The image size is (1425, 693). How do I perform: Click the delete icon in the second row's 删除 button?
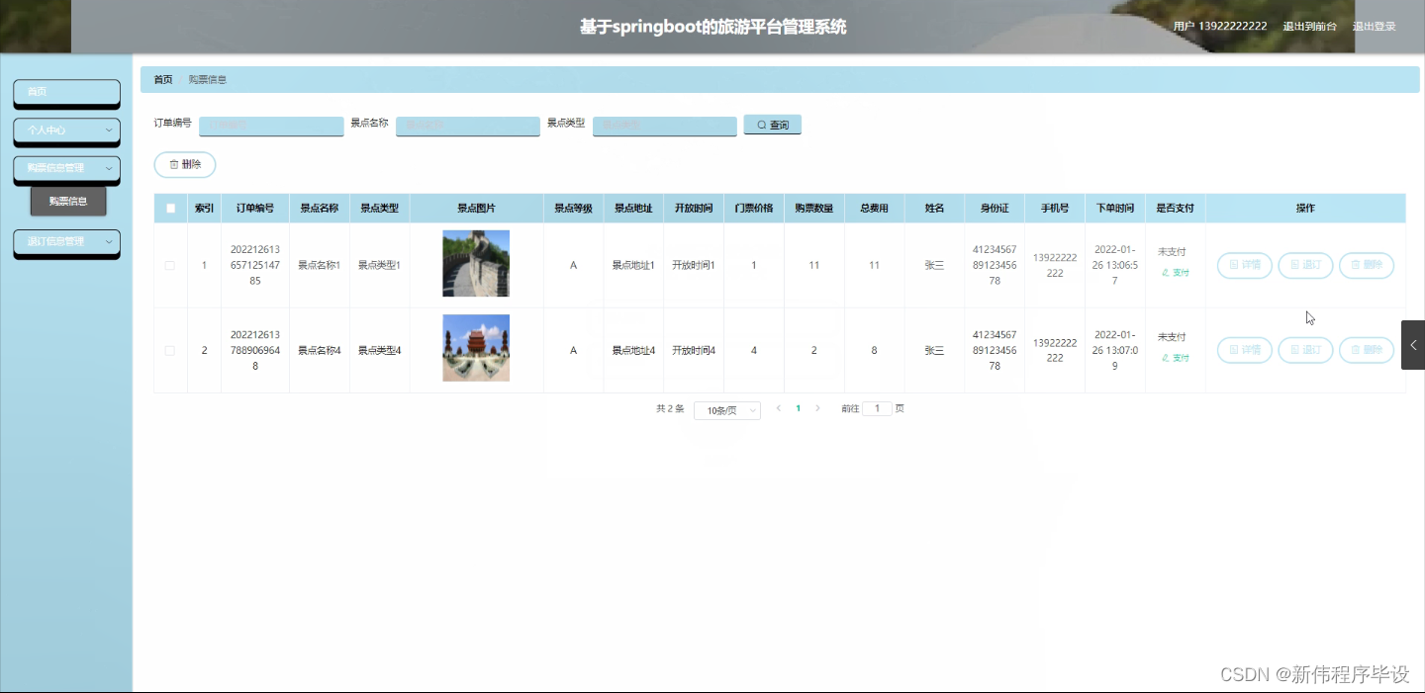click(1357, 350)
